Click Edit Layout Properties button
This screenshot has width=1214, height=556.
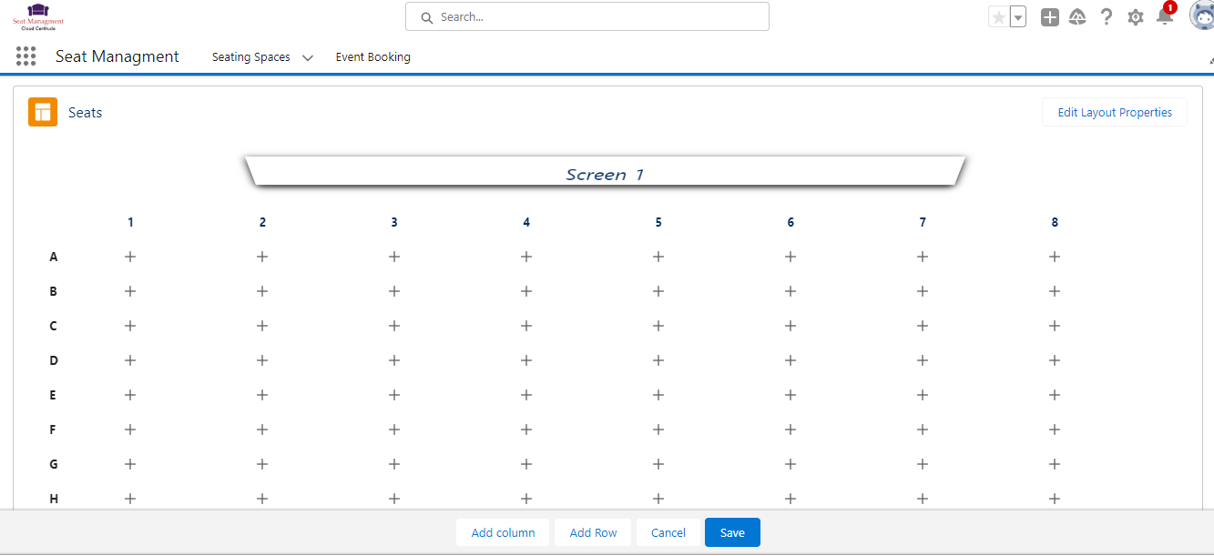1114,113
